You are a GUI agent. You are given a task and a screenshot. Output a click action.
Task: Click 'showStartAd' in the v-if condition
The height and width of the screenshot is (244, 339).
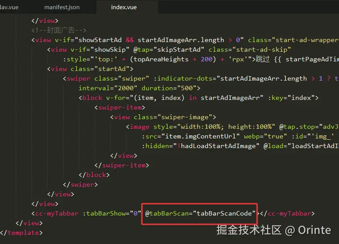pyautogui.click(x=100, y=40)
